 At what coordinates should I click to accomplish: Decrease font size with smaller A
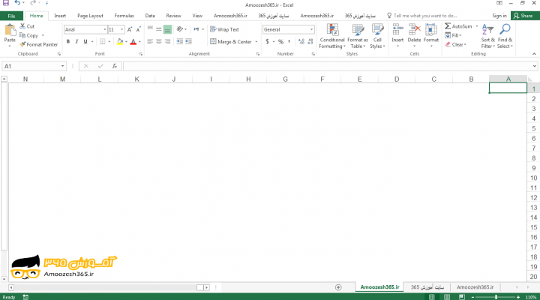138,29
